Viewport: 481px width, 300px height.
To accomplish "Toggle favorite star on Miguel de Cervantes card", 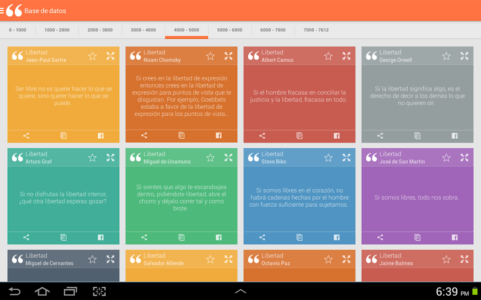I will [x=93, y=259].
